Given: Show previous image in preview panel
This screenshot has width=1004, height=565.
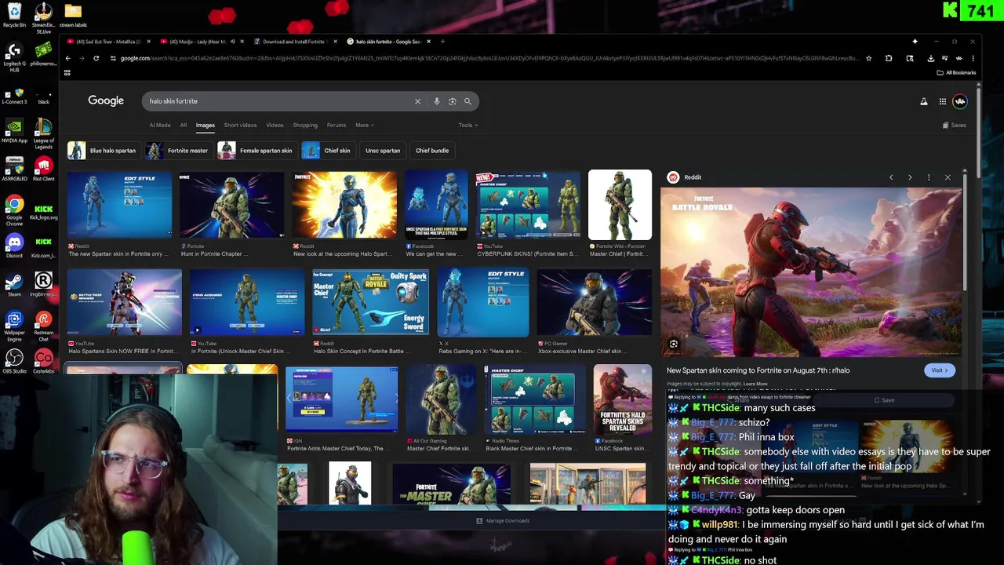Looking at the screenshot, I should click(891, 177).
